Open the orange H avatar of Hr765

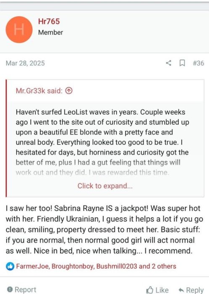click(x=19, y=30)
